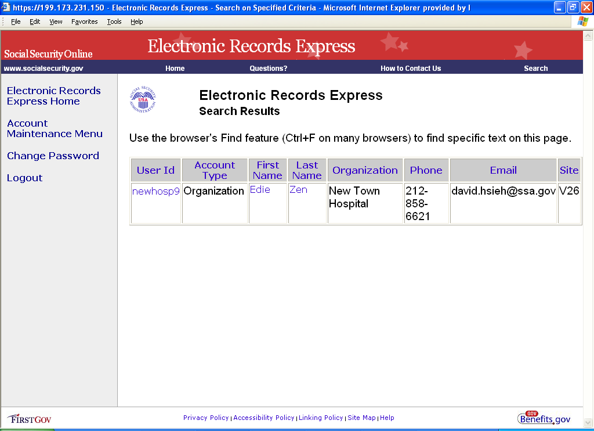Click the Social Security Online banner logo
This screenshot has height=431, width=594.
tap(48, 54)
